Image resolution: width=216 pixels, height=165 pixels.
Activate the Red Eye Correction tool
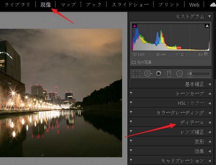[158, 74]
